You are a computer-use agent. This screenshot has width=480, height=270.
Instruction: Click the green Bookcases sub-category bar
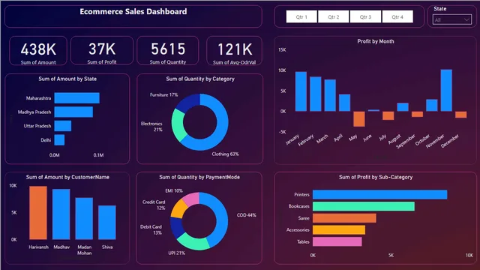click(x=364, y=206)
